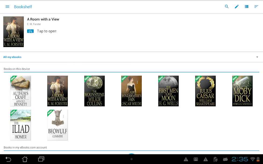Open Julius Caesar by Shakespeare
263x164 pixels.
205,91
